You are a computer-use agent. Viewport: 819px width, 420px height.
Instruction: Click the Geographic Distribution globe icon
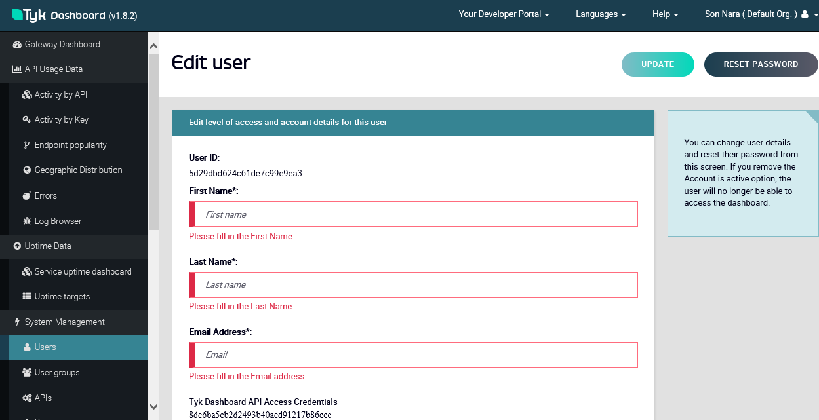tap(27, 170)
